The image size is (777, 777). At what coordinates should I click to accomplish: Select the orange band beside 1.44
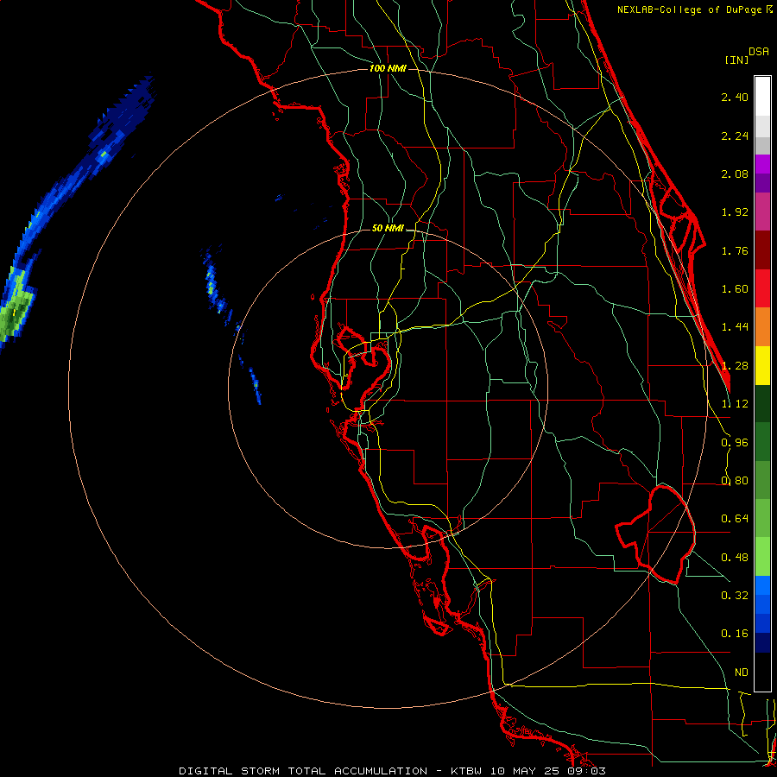(x=762, y=327)
